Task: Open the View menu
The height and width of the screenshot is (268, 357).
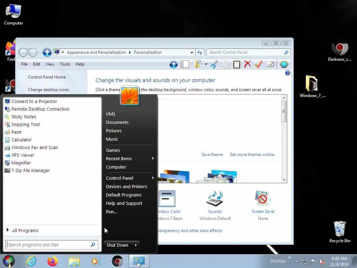Action: tap(50, 64)
